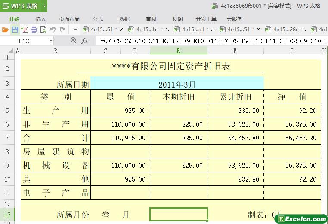Click the print preview icon
Viewport: 328px width, 224px height.
(x=43, y=30)
